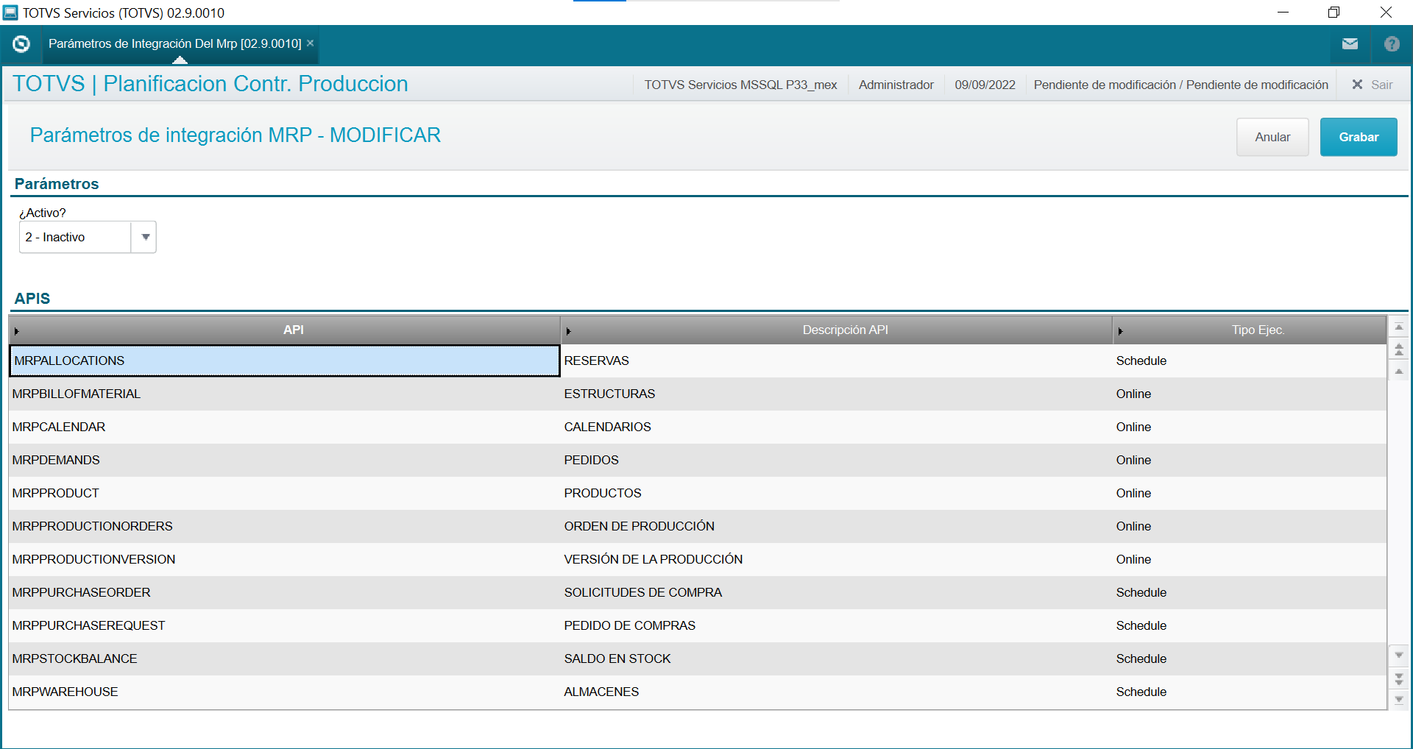
Task: Exit using the Sair button
Action: 1373,85
